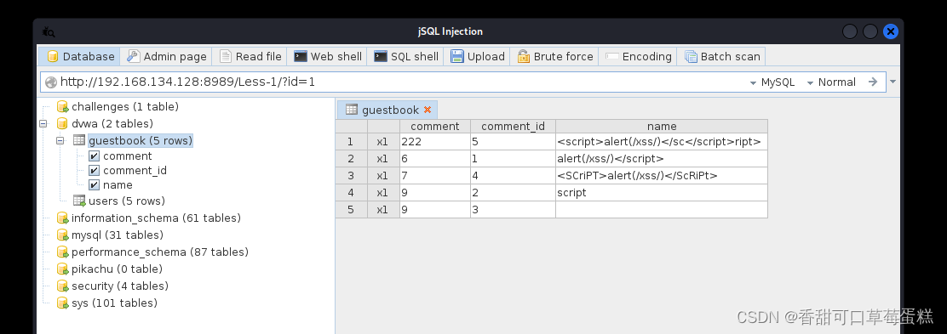Switch to the Read file tab
This screenshot has width=947, height=334.
(250, 57)
